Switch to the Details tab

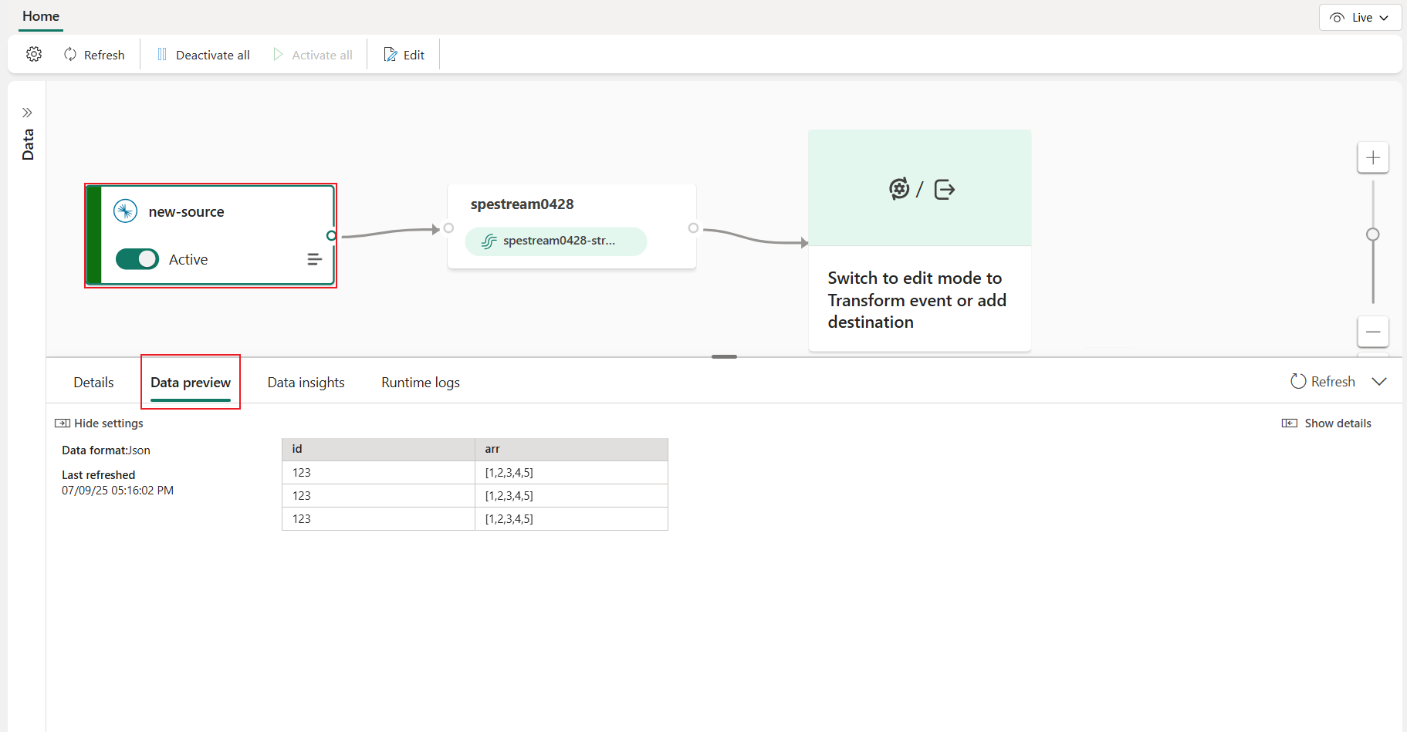(x=93, y=383)
